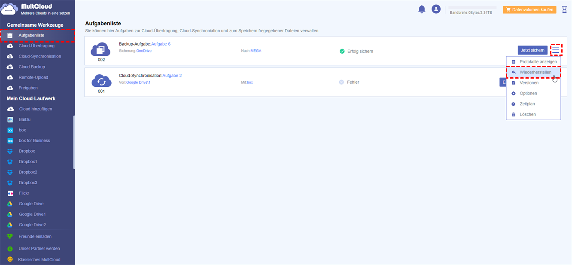This screenshot has height=265, width=572.
Task: Click the Datenvolumen kaufen button
Action: tap(529, 9)
